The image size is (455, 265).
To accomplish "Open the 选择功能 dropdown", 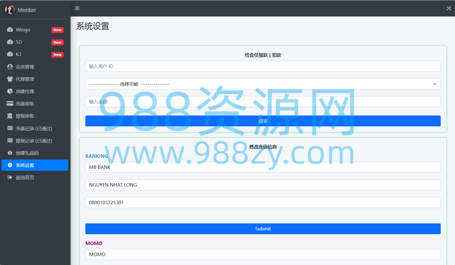I will click(263, 84).
